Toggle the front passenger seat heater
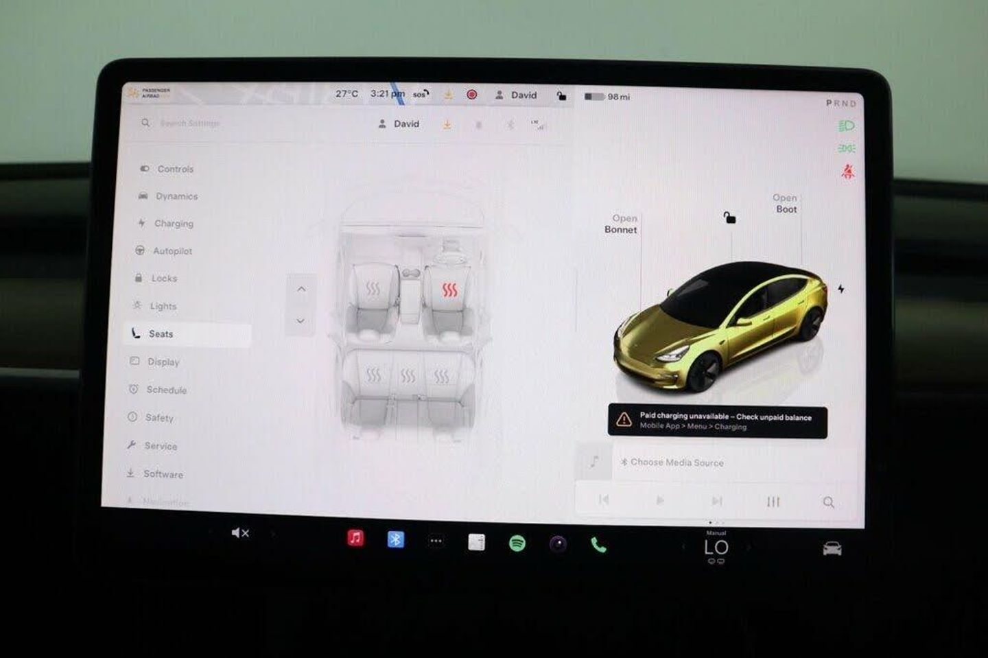Viewport: 988px width, 658px height. [x=373, y=288]
